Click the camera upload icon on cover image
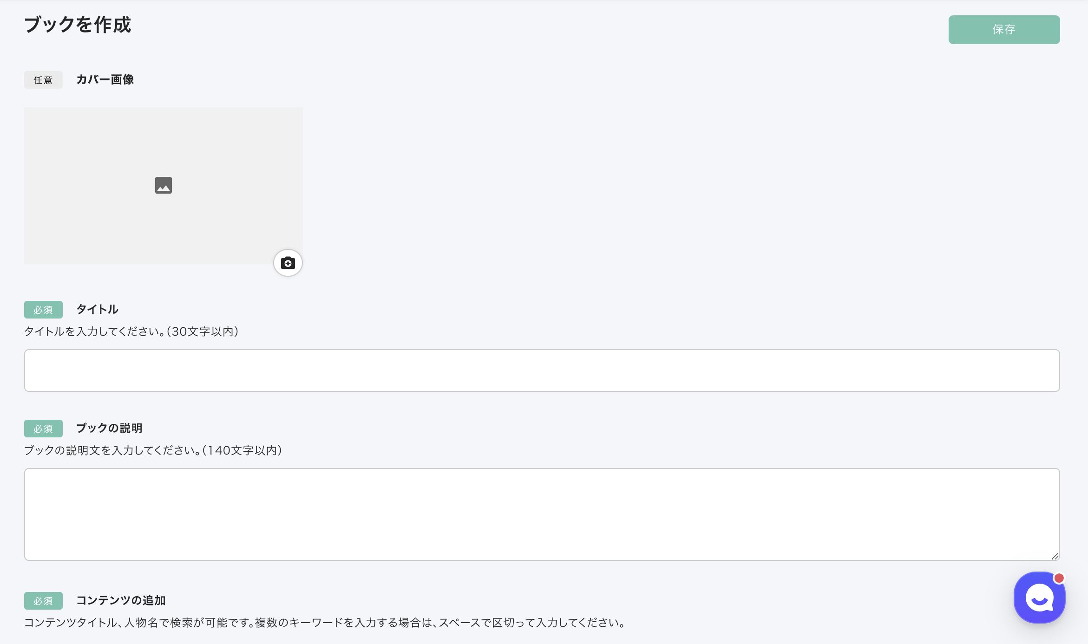1088x644 pixels. (x=288, y=263)
